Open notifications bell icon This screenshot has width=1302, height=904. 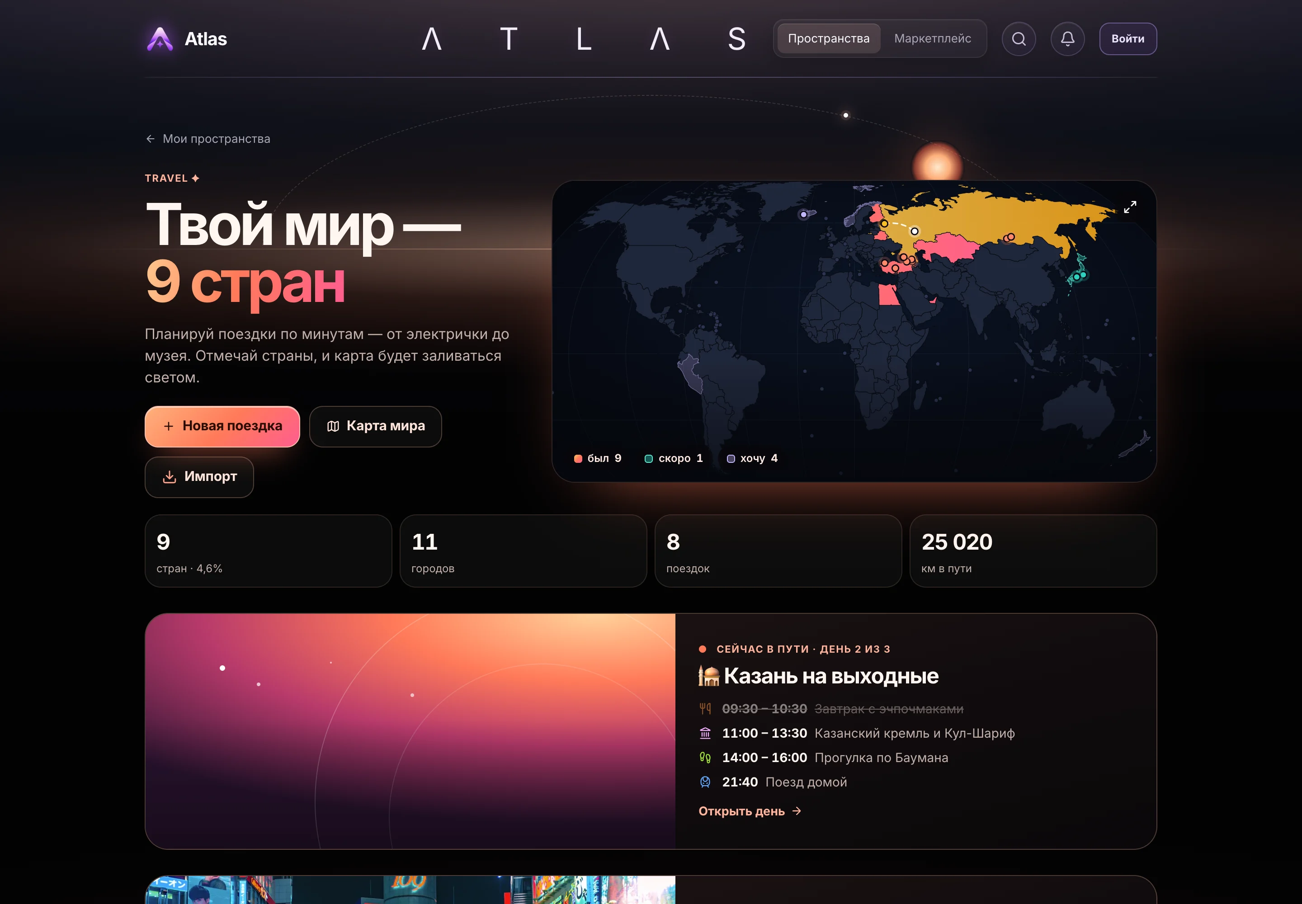point(1067,38)
